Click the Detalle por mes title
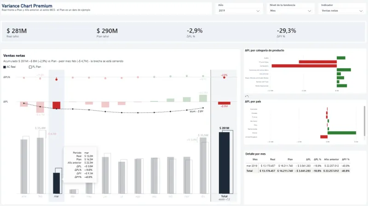Image resolution: width=368 pixels, height=206 pixels. 255,154
